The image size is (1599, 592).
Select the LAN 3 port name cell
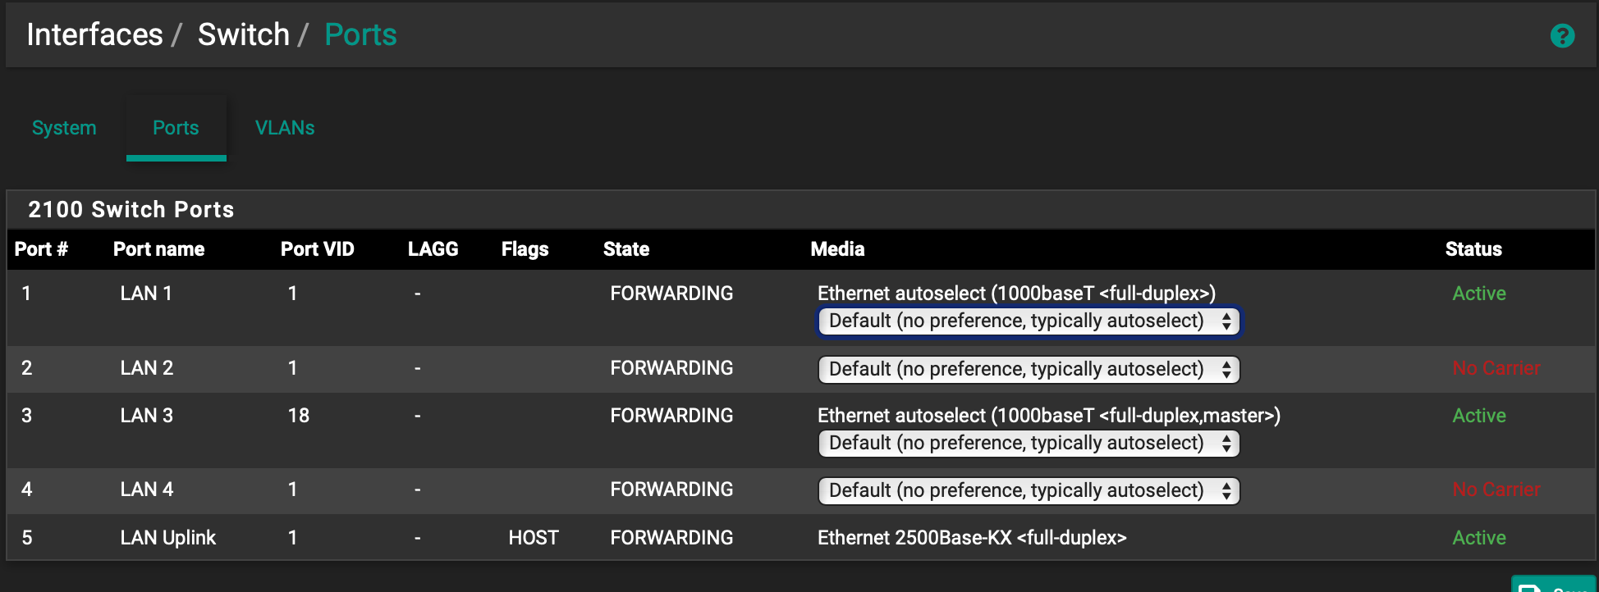coord(147,416)
